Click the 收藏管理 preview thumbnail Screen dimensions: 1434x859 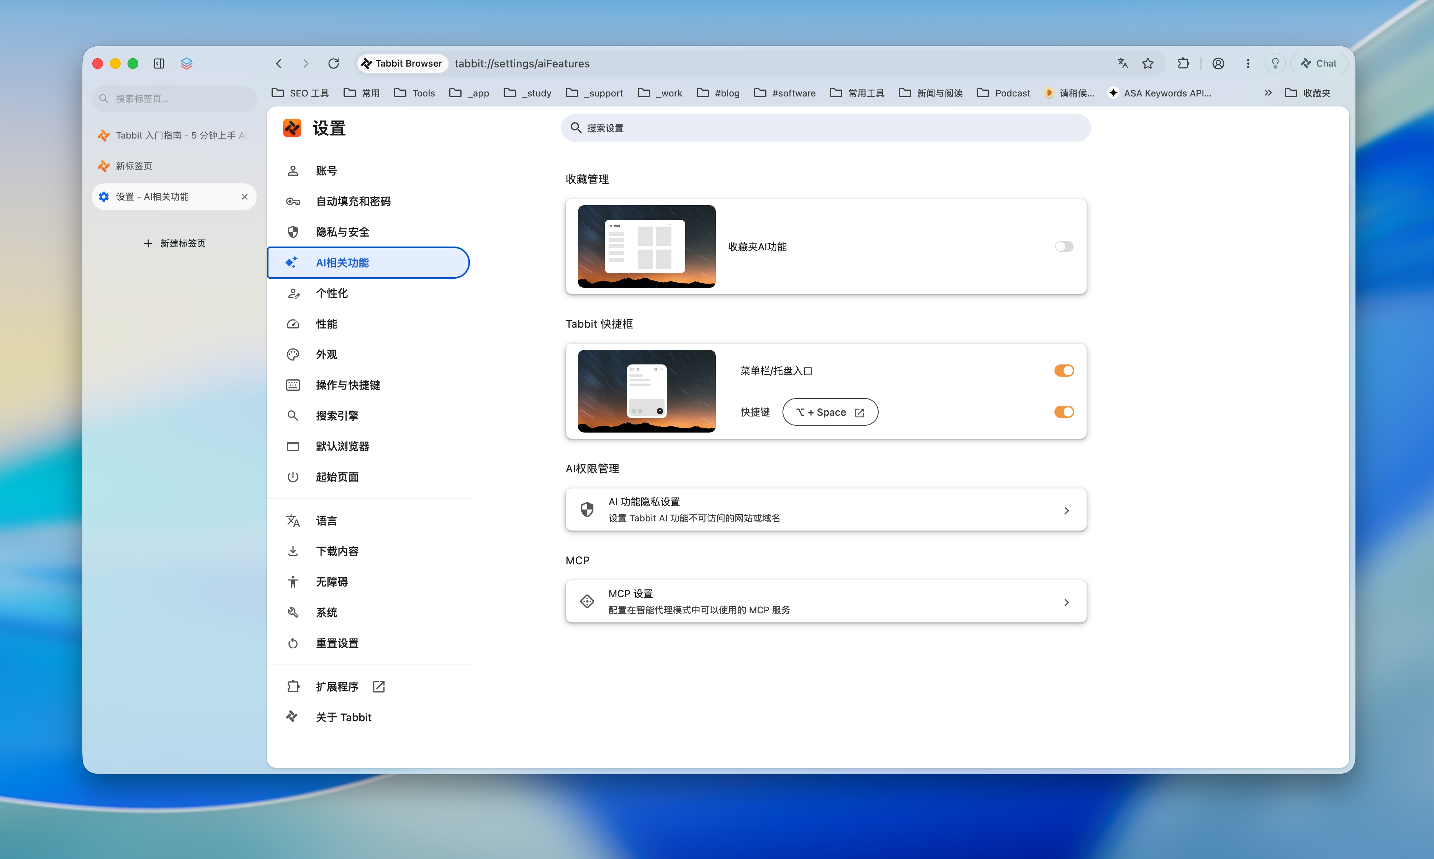tap(647, 247)
